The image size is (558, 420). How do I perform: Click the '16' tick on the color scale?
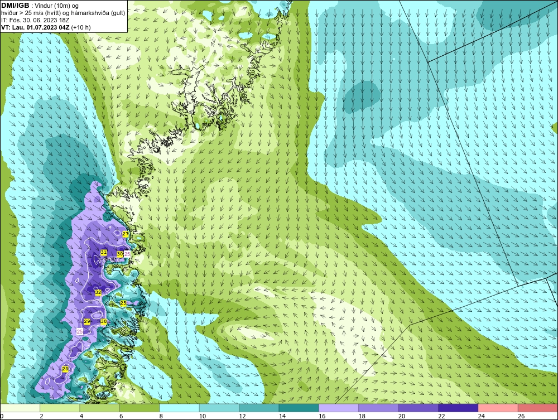point(322,416)
